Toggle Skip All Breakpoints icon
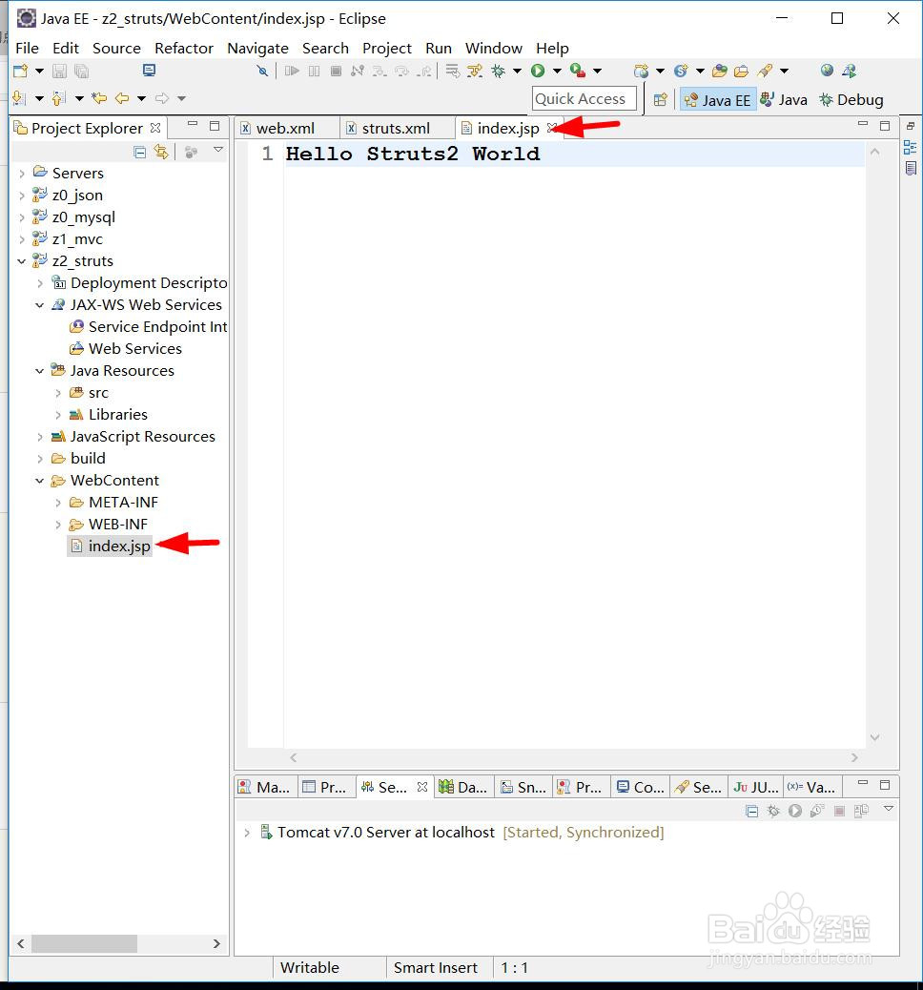Screen dimensions: 923x990 (262, 71)
